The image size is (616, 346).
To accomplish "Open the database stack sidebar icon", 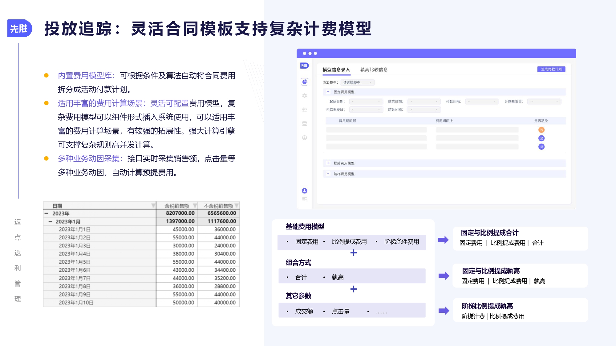I will click(305, 124).
